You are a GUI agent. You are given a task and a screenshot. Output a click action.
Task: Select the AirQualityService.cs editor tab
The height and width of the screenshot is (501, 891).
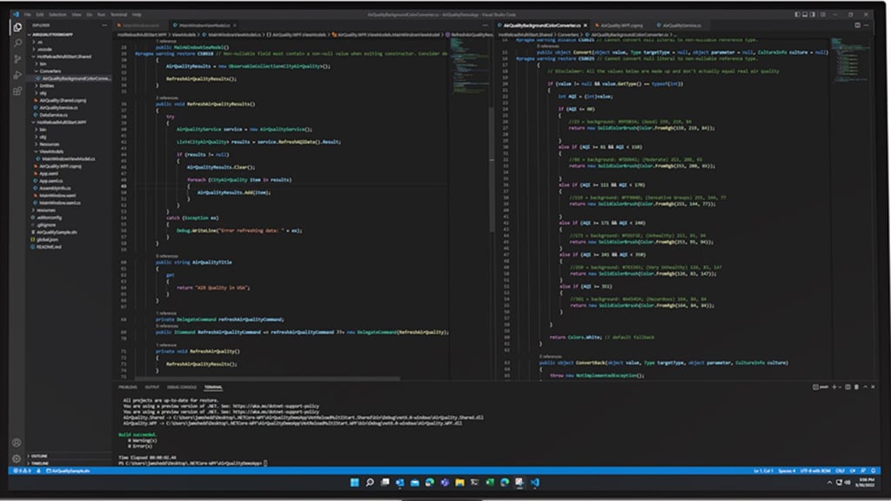pyautogui.click(x=678, y=26)
